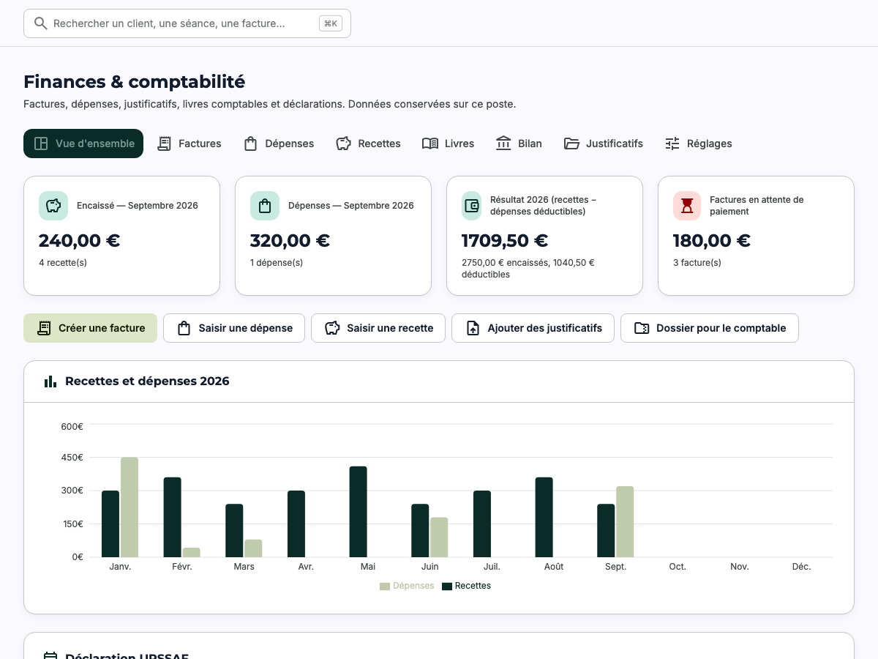Open the Vue d'ensemble tab
The height and width of the screenshot is (659, 878).
coord(83,144)
